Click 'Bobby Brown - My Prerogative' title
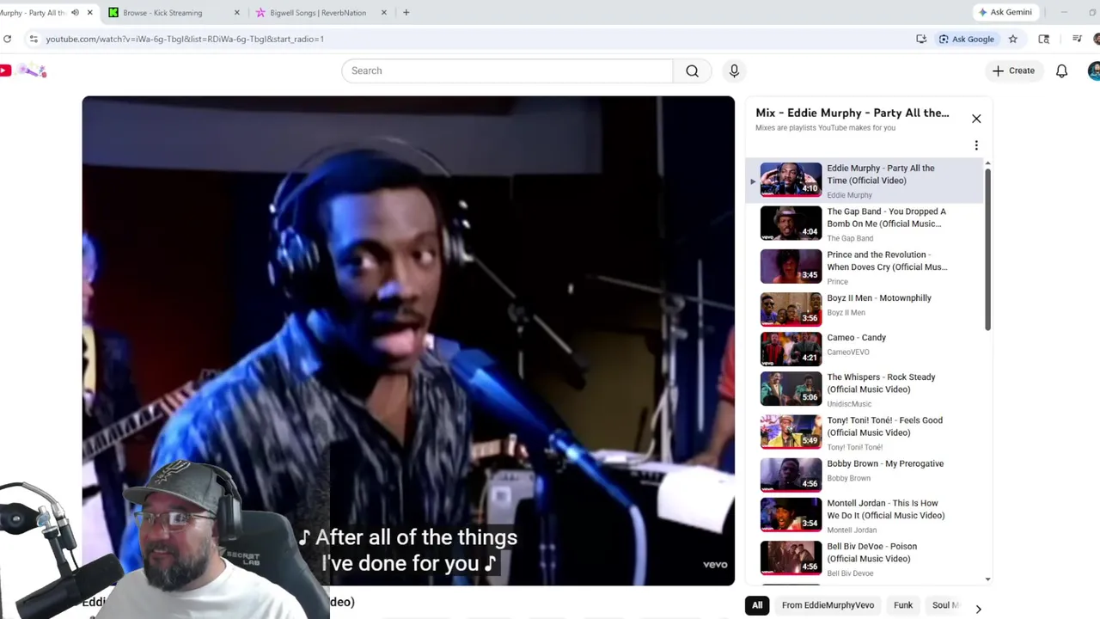The width and height of the screenshot is (1100, 619). coord(885,463)
